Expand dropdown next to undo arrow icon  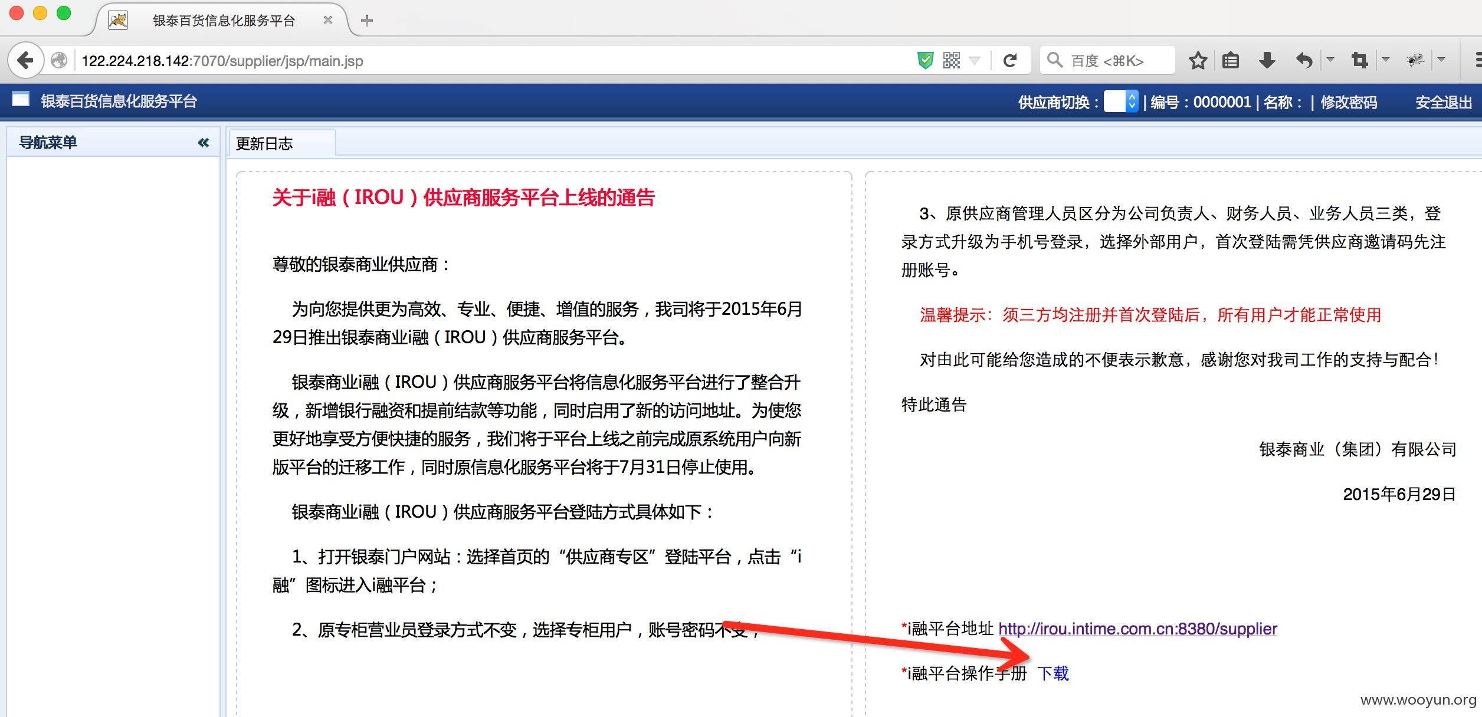[x=1330, y=60]
